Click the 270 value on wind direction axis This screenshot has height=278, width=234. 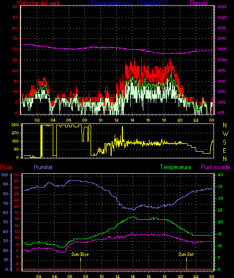point(15,133)
